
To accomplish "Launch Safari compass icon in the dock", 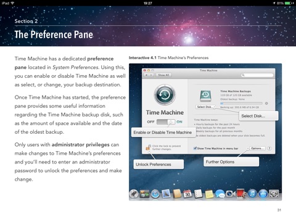I will pyautogui.click(x=155, y=194).
